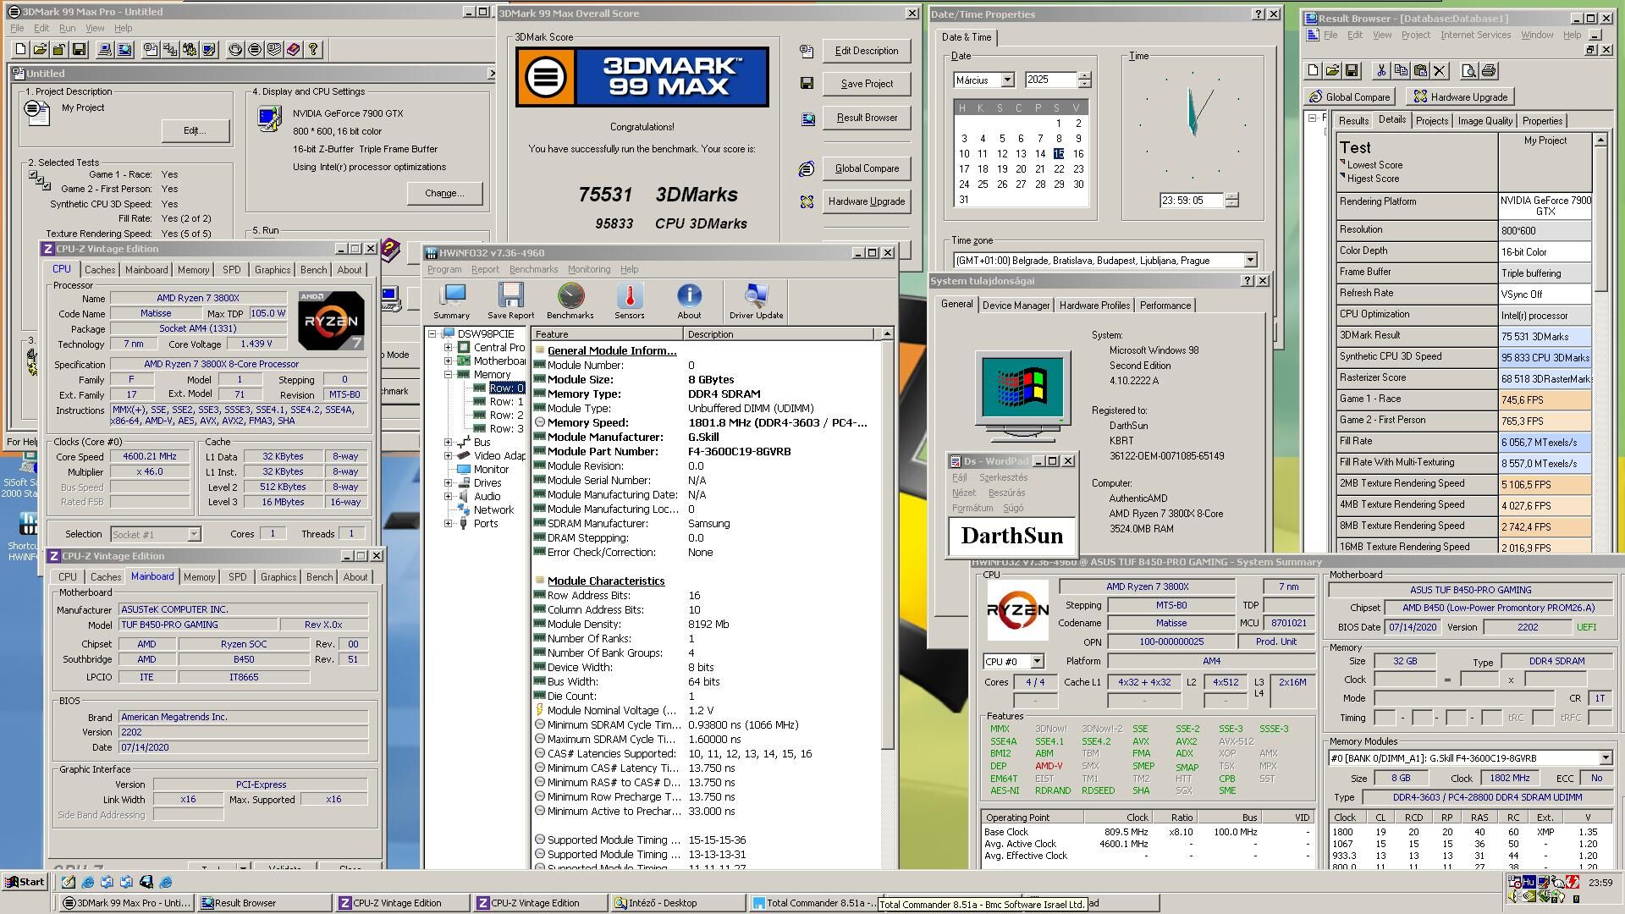Screen dimensions: 1625x914
Task: Open Memory tab in lower CPU-Z window
Action: [199, 577]
